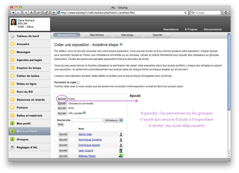Click the page's vertical scrollbar
Screen dimensions: 239x173
[x=229, y=89]
